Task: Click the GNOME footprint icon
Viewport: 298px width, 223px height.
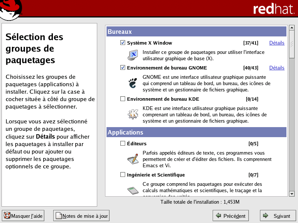Action: tap(133, 83)
